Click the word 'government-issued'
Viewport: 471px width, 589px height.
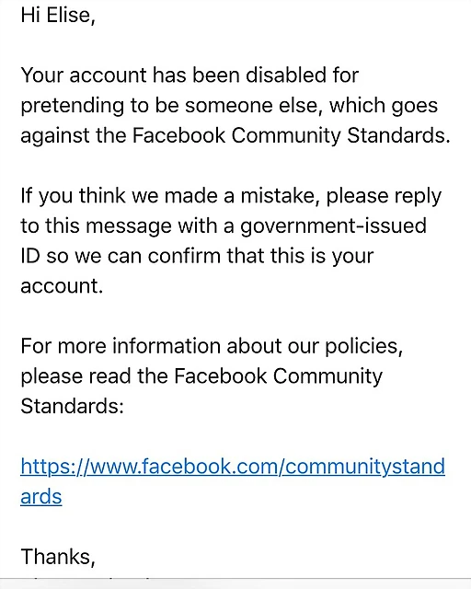tap(333, 226)
